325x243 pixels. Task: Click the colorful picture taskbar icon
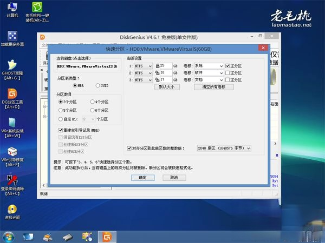pos(87,237)
